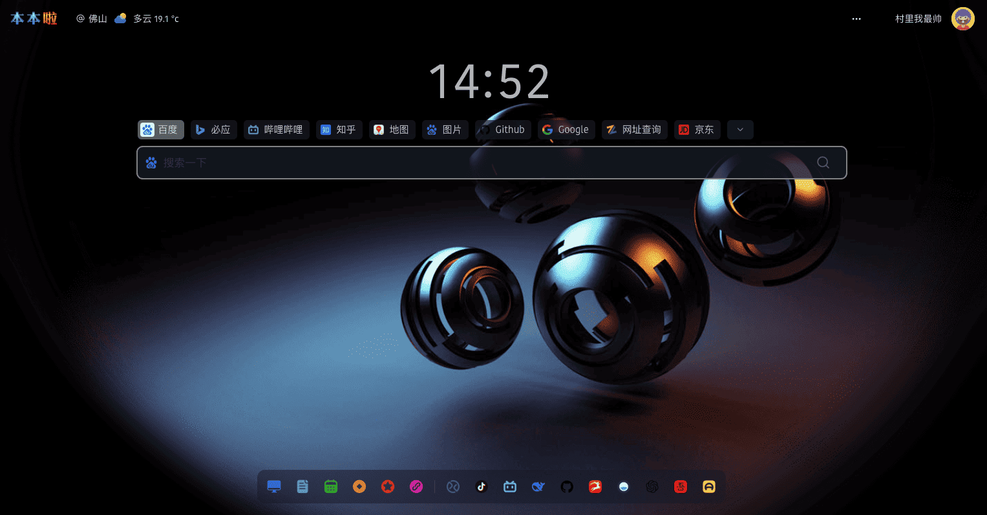Screen dimensions: 987x515
Task: Open the blue monitor icon in the dock
Action: [x=274, y=487]
